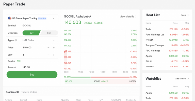Click Positions Symbol column header
This screenshot has width=195, height=101.
coord(23,100)
